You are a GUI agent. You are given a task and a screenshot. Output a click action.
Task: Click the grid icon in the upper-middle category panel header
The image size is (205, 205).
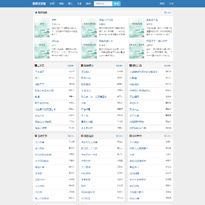(82, 65)
